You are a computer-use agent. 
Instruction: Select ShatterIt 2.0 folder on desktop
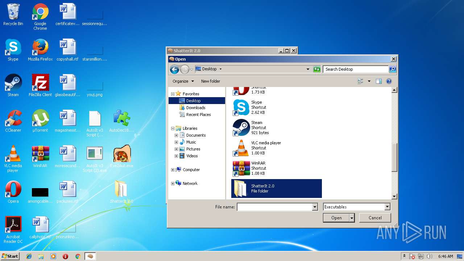tap(121, 192)
